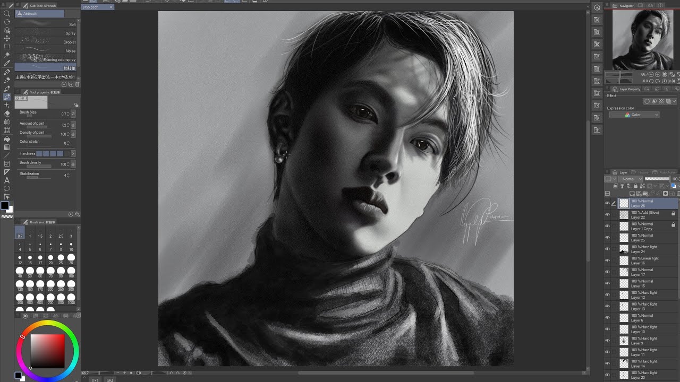This screenshot has width=680, height=382.
Task: Expand Effect options dropdown arrow
Action: click(x=675, y=101)
